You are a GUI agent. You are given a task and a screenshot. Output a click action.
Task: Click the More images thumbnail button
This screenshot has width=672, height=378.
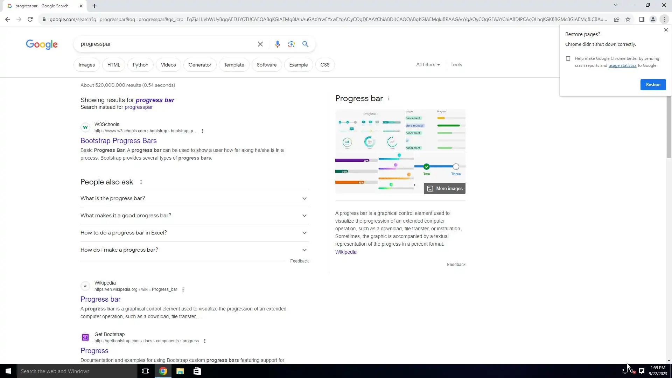[444, 189]
